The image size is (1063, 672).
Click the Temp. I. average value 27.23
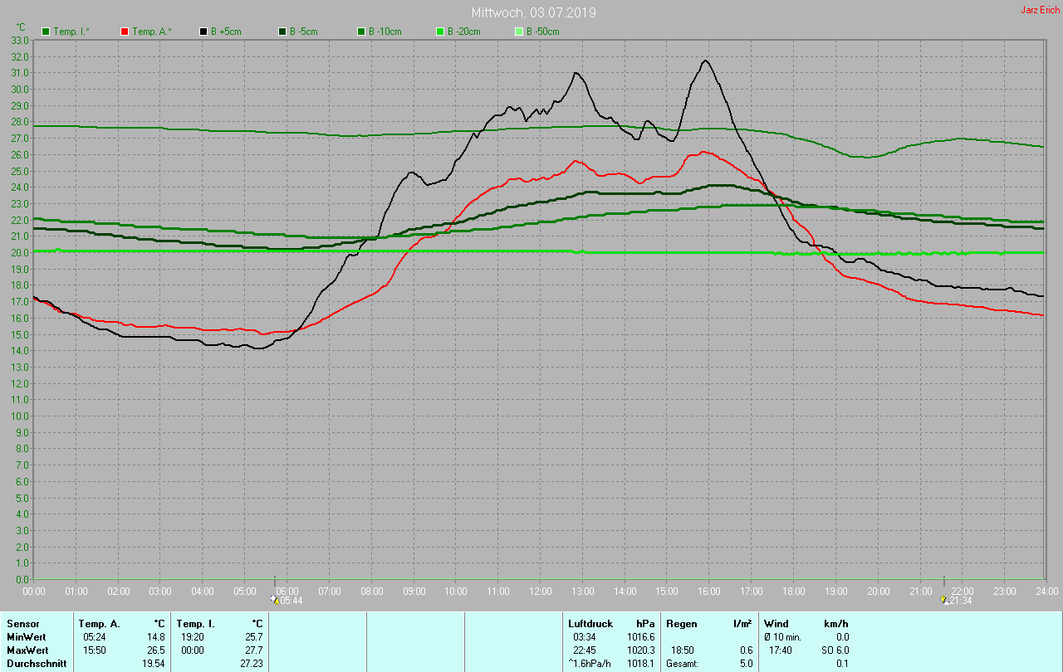coord(251,663)
